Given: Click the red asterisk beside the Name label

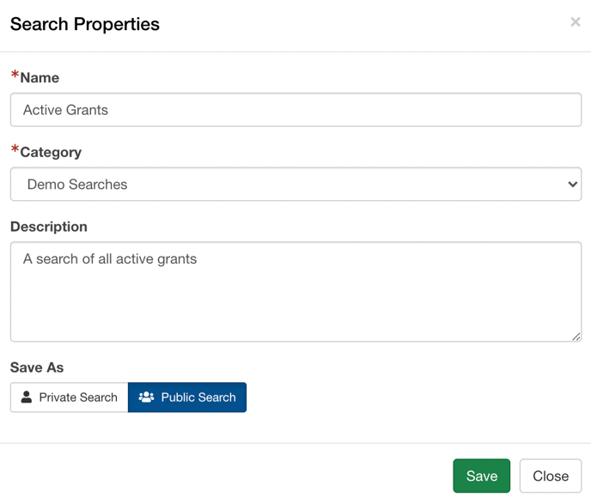Looking at the screenshot, I should click(x=15, y=74).
